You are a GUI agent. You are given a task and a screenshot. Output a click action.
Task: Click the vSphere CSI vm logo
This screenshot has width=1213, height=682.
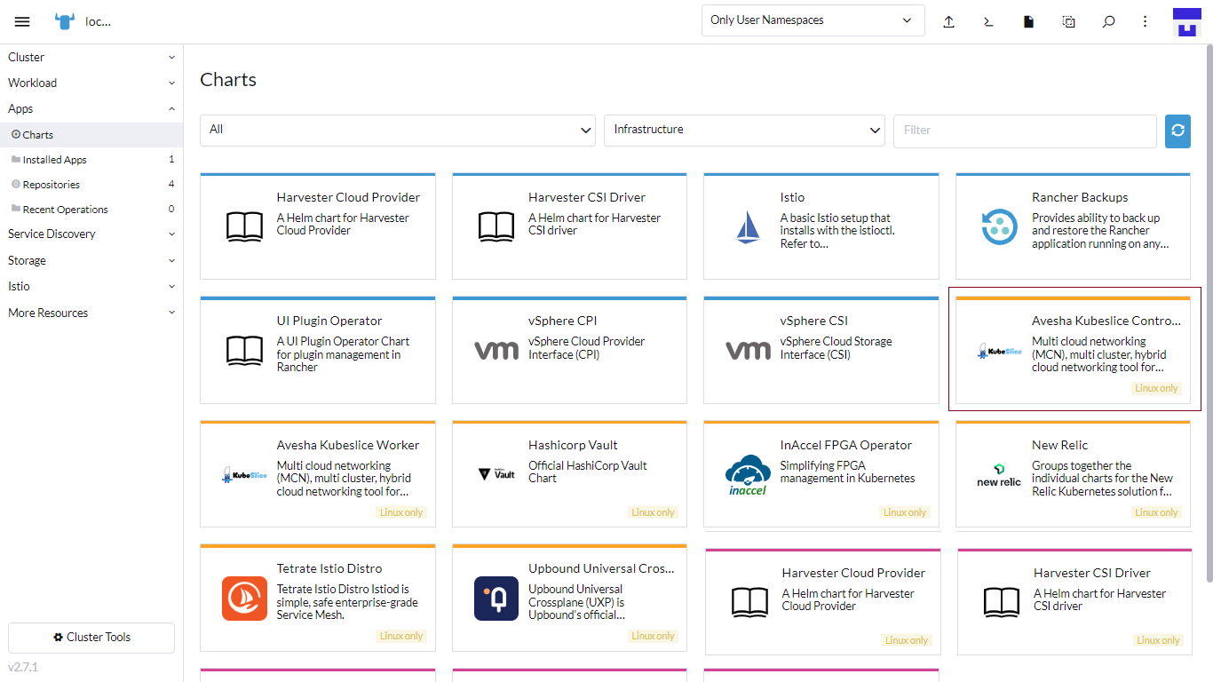coord(749,351)
